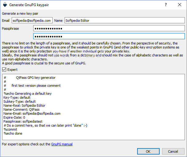Click the 'A good passphrase is crucial' sentence
The width and height of the screenshot is (187, 157).
click(44, 63)
